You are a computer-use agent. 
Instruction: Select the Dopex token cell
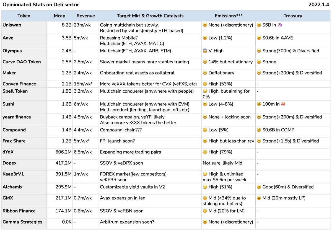[24, 165]
